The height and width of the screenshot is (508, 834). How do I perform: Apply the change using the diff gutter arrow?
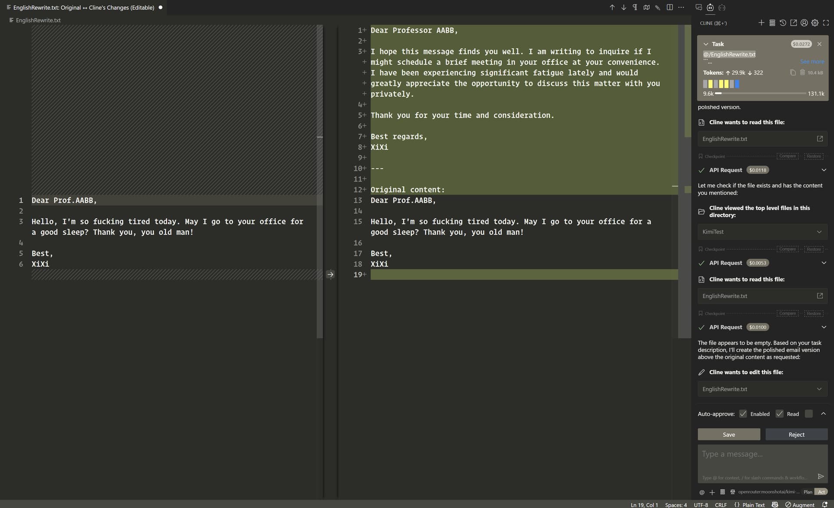[330, 274]
